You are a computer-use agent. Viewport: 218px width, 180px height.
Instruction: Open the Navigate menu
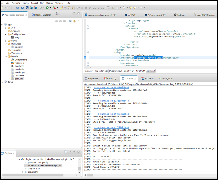[x=16, y=3]
